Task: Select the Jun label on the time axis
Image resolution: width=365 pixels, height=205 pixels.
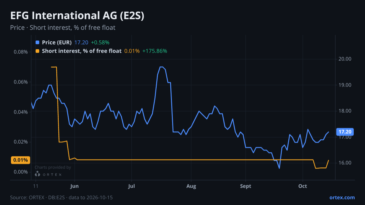Action: [x=75, y=186]
